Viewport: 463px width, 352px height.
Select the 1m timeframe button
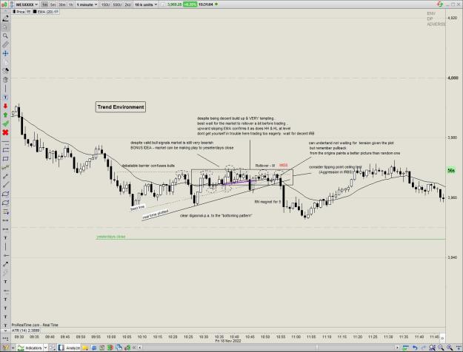[x=45, y=4]
